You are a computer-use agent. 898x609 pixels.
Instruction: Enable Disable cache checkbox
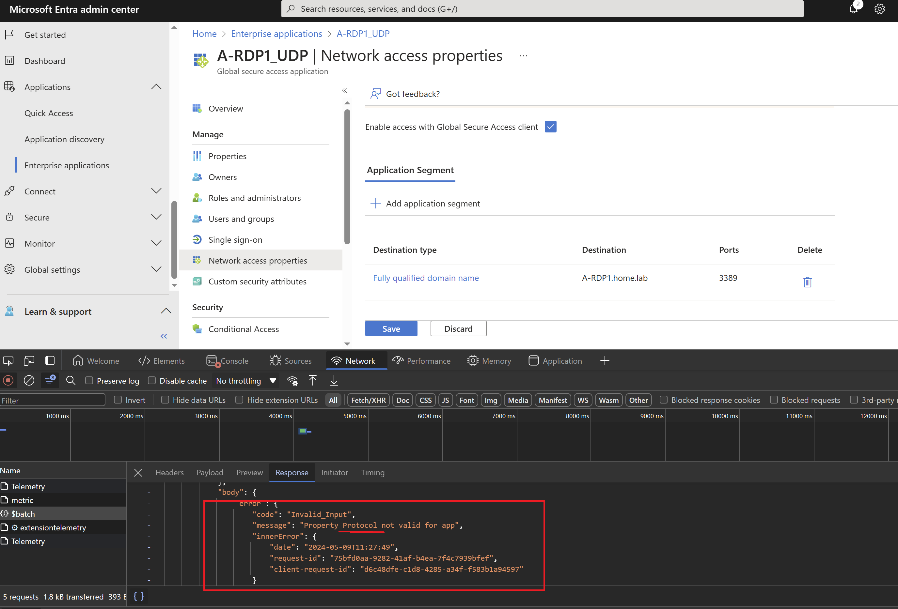152,381
